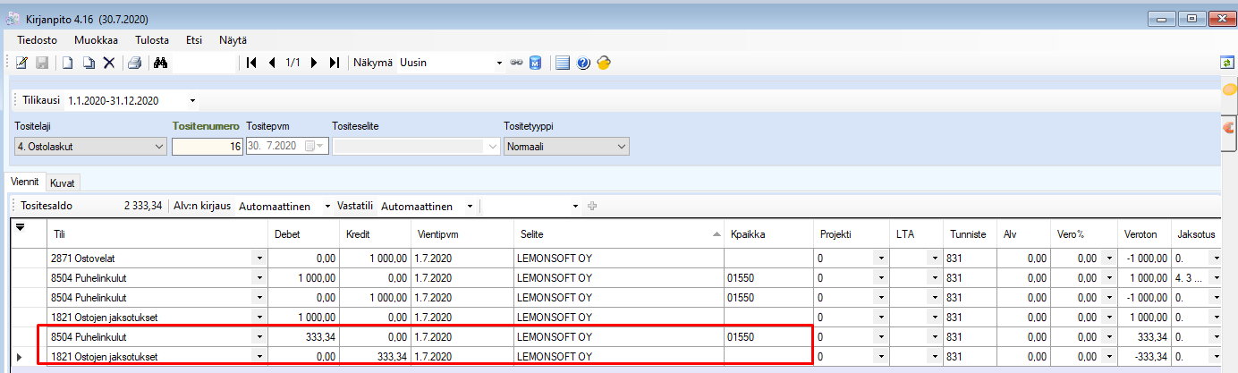Viewport: 1238px width, 373px height.
Task: Click the Projekti column header
Action: click(x=851, y=233)
